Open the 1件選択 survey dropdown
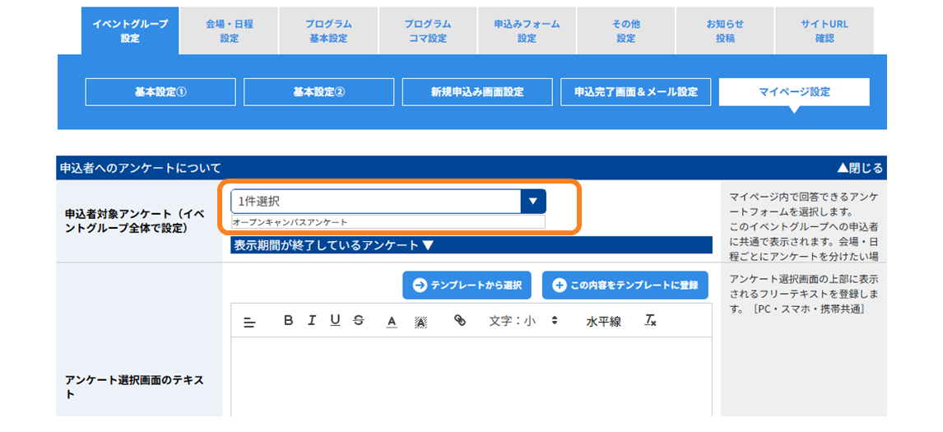Screen dimensions: 943x432 coord(388,202)
